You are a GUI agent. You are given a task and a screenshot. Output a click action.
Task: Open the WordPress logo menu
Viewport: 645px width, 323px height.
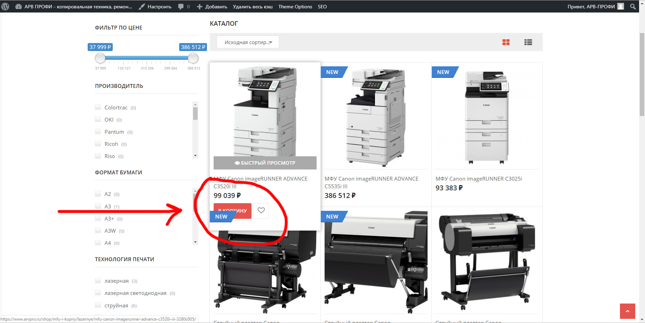tap(5, 6)
